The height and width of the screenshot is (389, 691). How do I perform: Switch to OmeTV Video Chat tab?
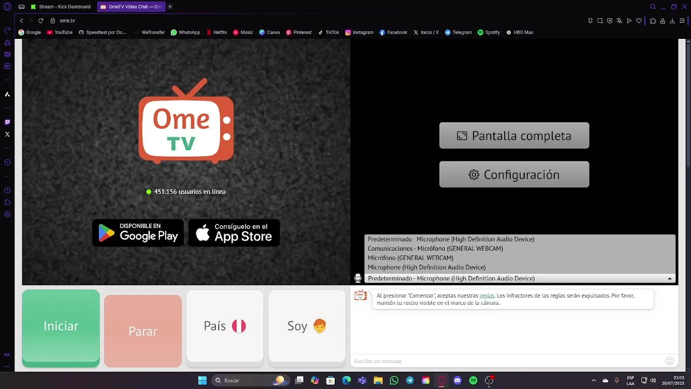(131, 7)
